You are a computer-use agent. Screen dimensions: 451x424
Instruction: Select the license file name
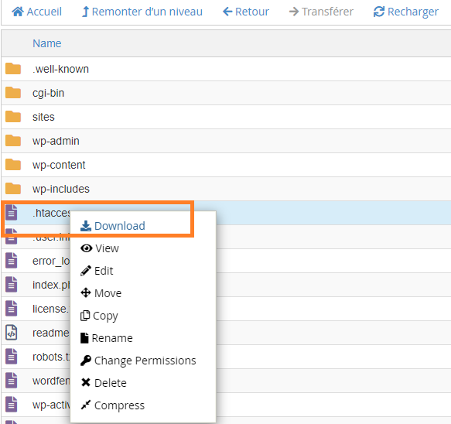click(x=51, y=309)
